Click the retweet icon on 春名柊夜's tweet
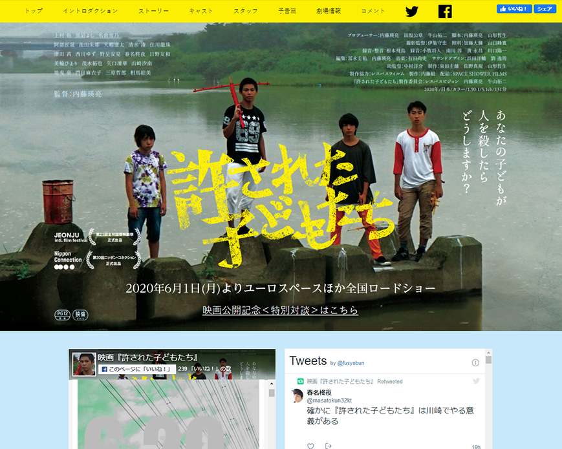 (300, 381)
